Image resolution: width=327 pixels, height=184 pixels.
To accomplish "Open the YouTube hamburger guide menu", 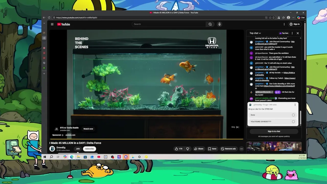I will click(x=52, y=24).
